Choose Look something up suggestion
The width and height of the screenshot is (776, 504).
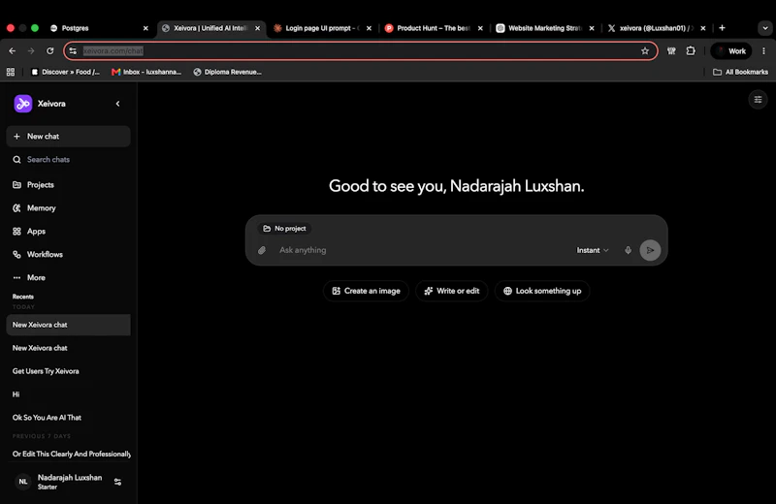(542, 291)
